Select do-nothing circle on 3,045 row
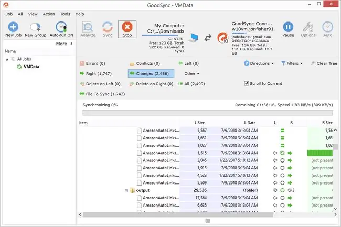 tap(282, 160)
